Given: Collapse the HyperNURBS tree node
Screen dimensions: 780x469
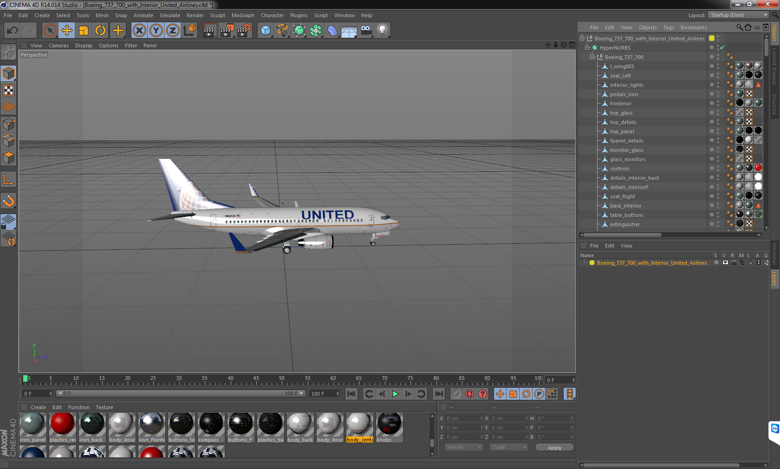Looking at the screenshot, I should (x=587, y=47).
